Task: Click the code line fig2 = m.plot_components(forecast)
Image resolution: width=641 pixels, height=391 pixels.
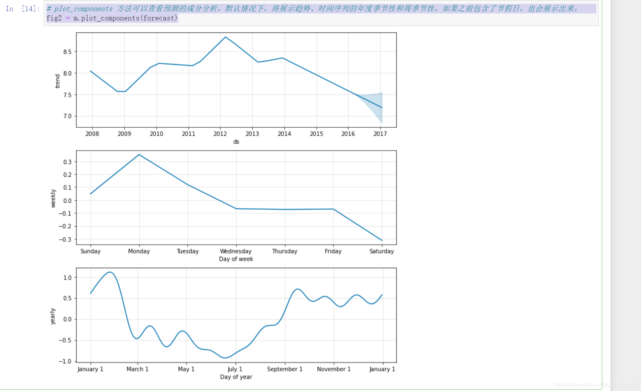Action: point(112,18)
